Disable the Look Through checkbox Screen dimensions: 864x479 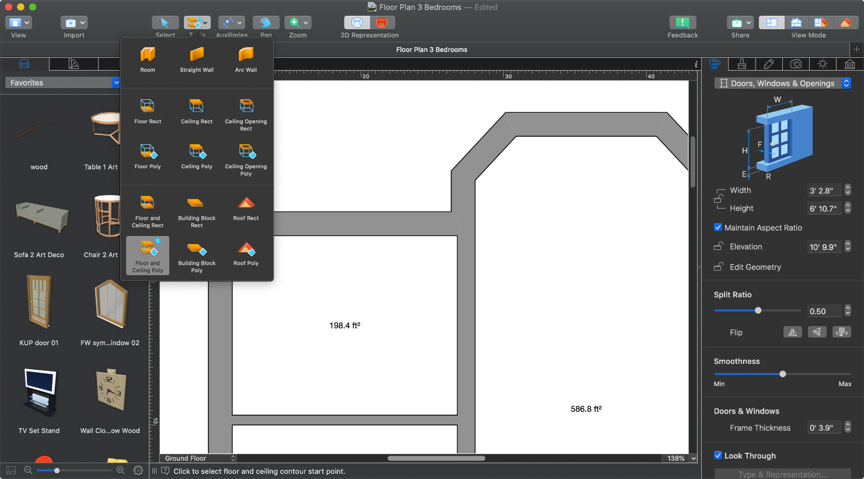[x=718, y=456]
